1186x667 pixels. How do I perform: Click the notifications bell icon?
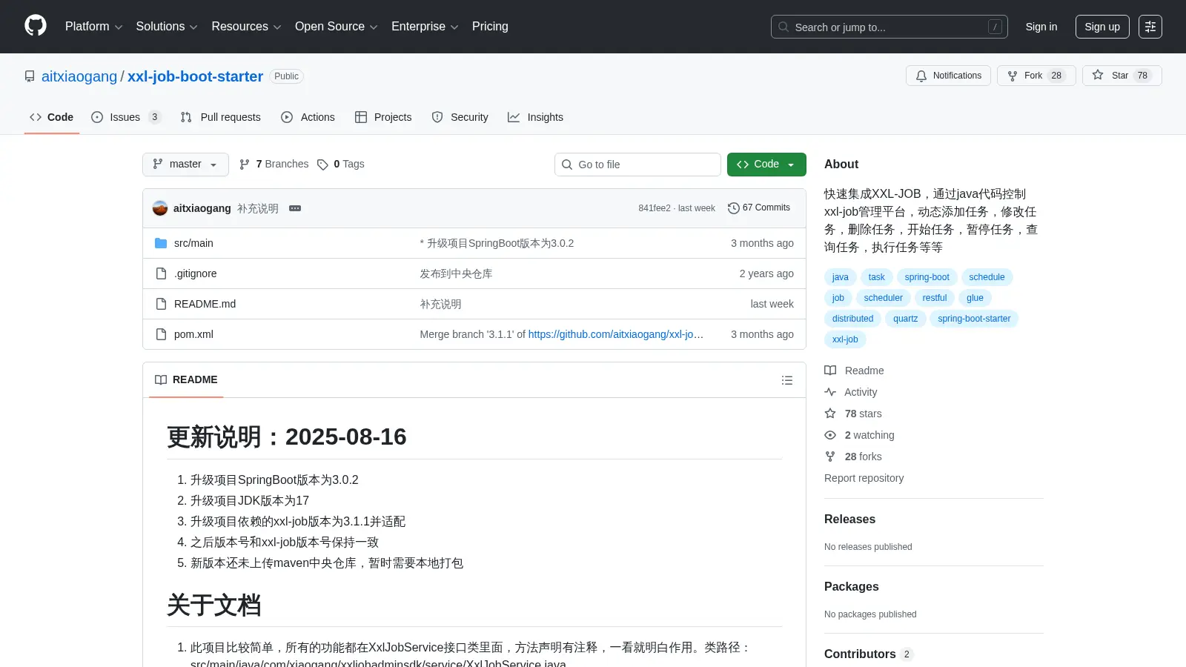pyautogui.click(x=921, y=76)
